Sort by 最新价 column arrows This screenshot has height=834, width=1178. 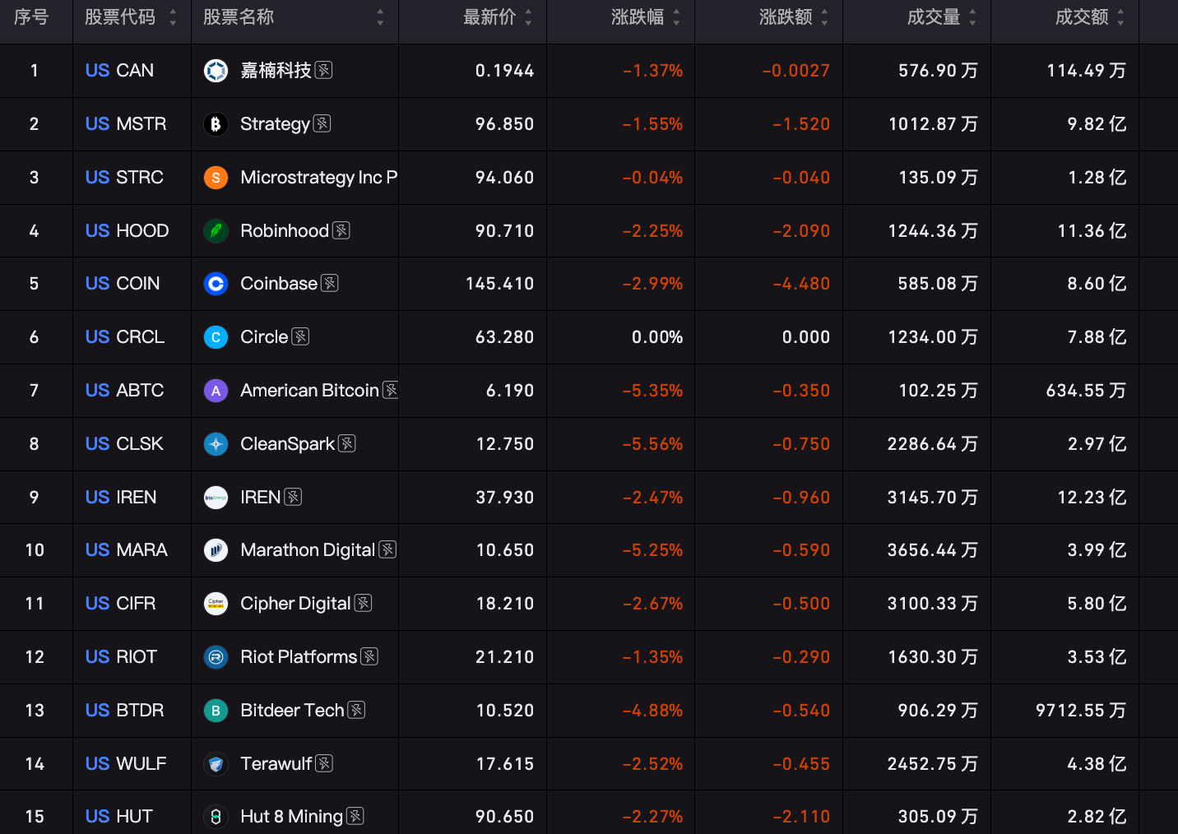pos(528,17)
